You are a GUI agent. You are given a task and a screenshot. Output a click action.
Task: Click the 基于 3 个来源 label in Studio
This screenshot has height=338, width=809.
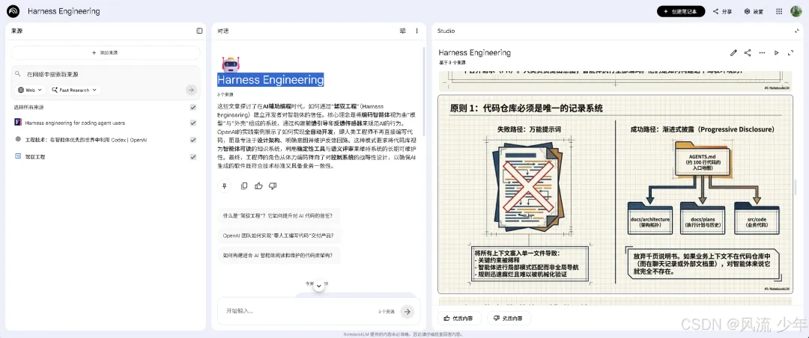tap(452, 62)
